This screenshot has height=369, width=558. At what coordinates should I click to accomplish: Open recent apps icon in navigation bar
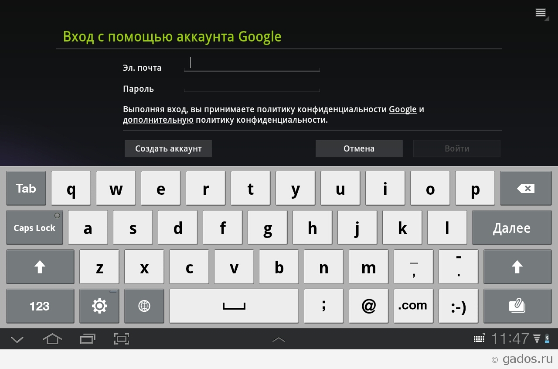(x=88, y=339)
